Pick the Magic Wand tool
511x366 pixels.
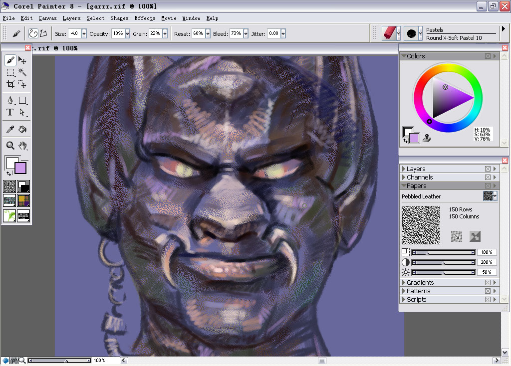click(22, 72)
